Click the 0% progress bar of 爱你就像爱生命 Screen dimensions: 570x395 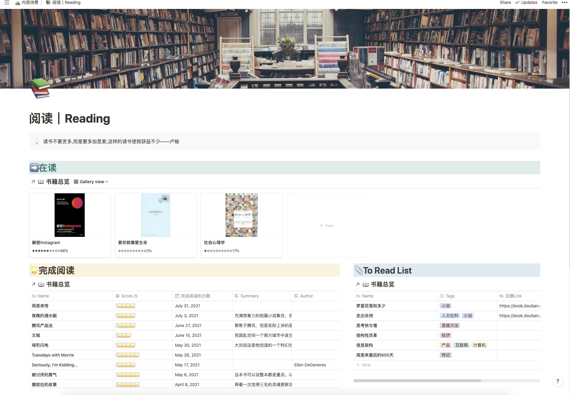135,251
